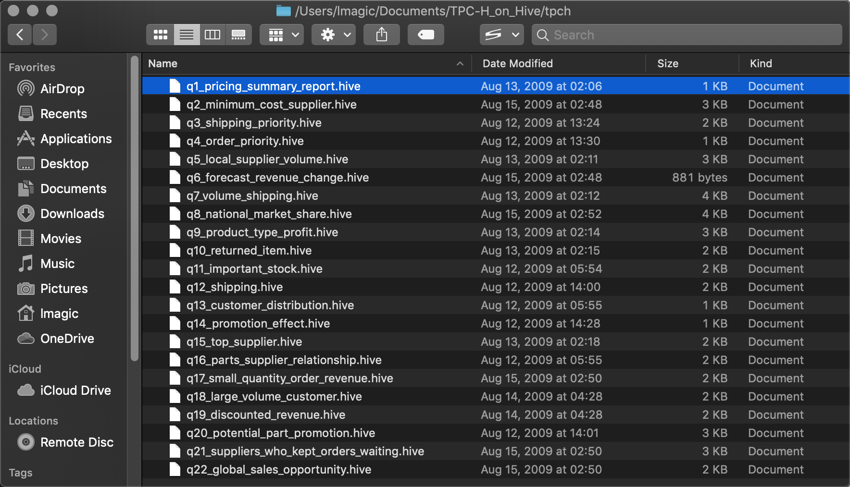850x487 pixels.
Task: Select q19_discounted_revenue.hive
Action: pos(496,414)
